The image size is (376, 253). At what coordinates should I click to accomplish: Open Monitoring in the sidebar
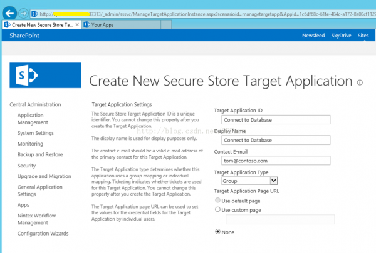31,144
